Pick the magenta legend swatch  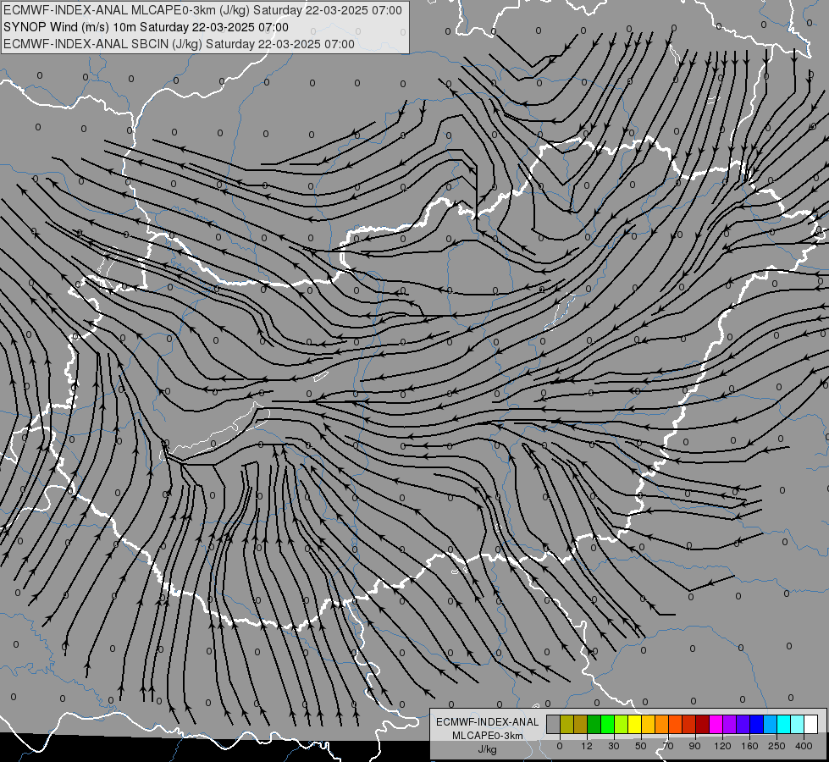click(716, 724)
